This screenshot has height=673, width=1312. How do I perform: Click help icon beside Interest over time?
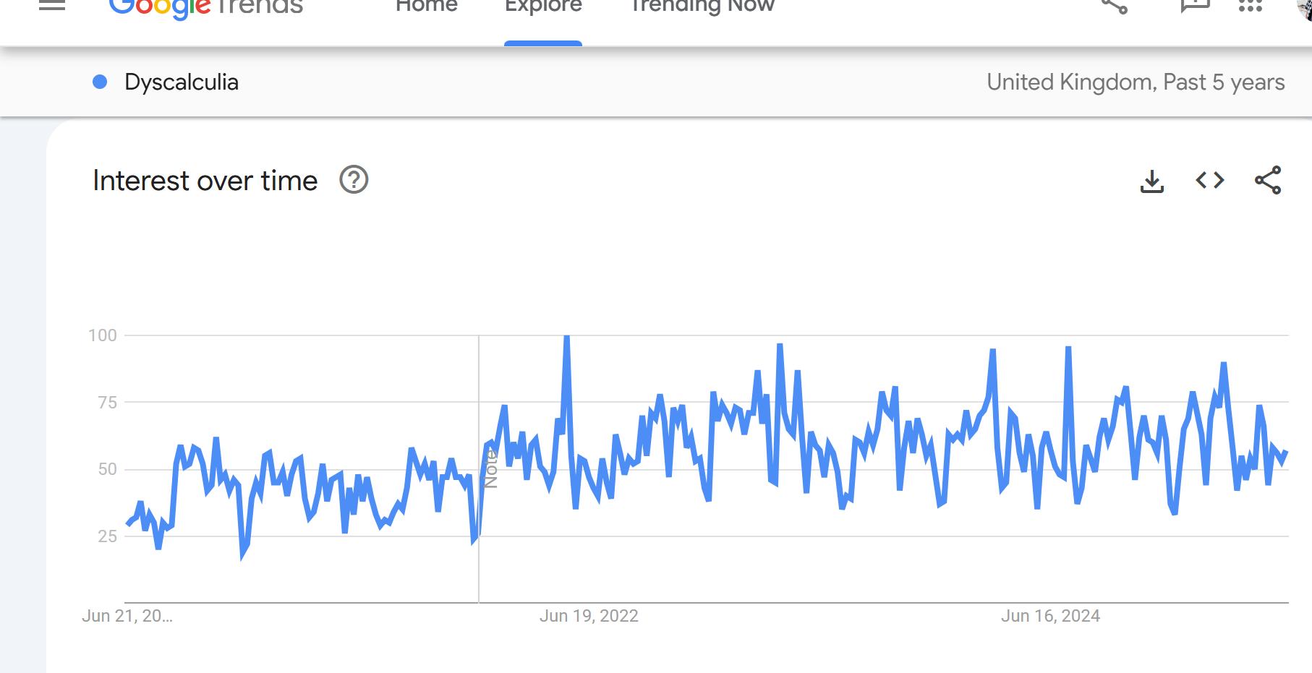click(354, 180)
